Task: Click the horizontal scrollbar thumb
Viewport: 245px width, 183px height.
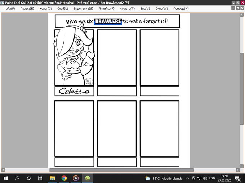Action: tap(121, 170)
